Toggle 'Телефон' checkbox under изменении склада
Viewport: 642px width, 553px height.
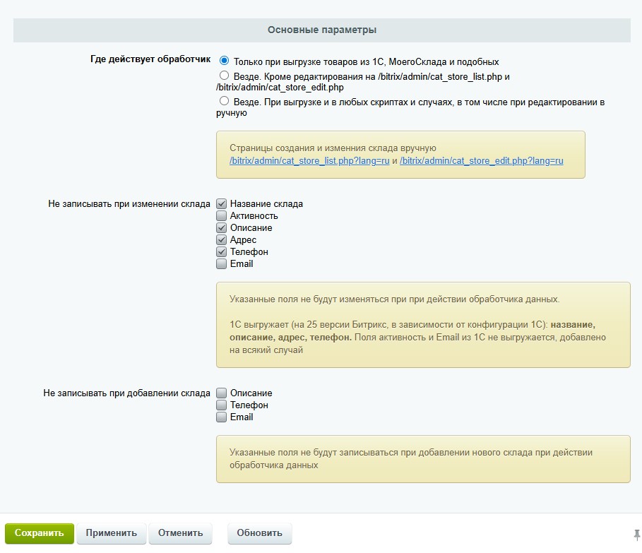tap(222, 252)
